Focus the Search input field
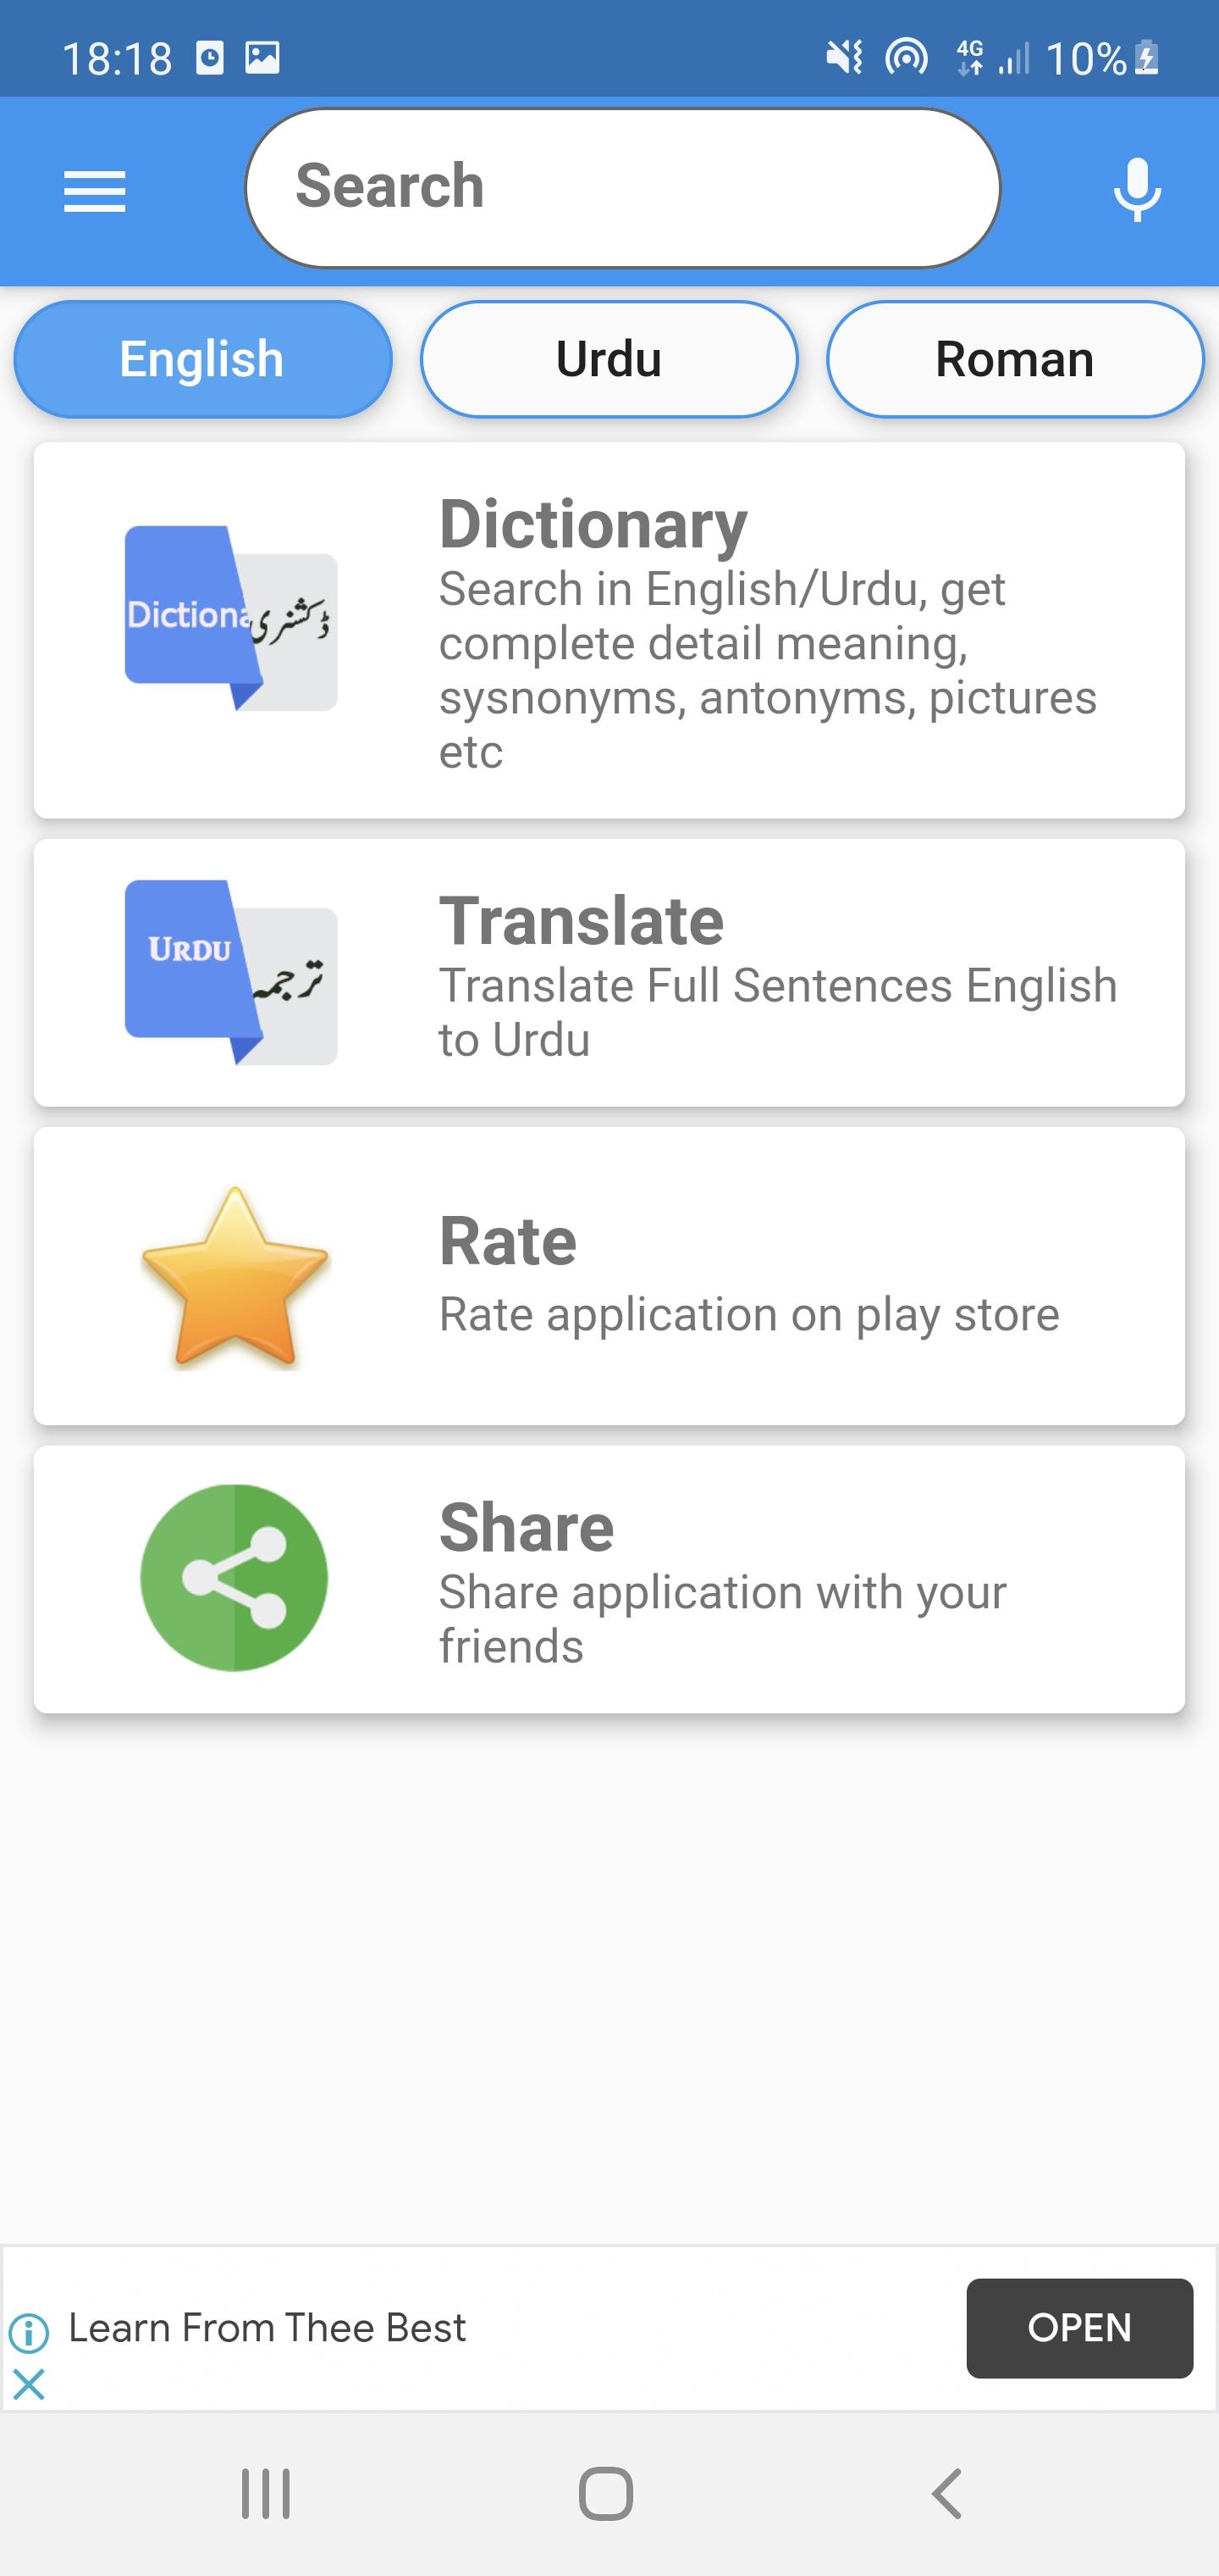This screenshot has width=1219, height=2576. tap(622, 188)
